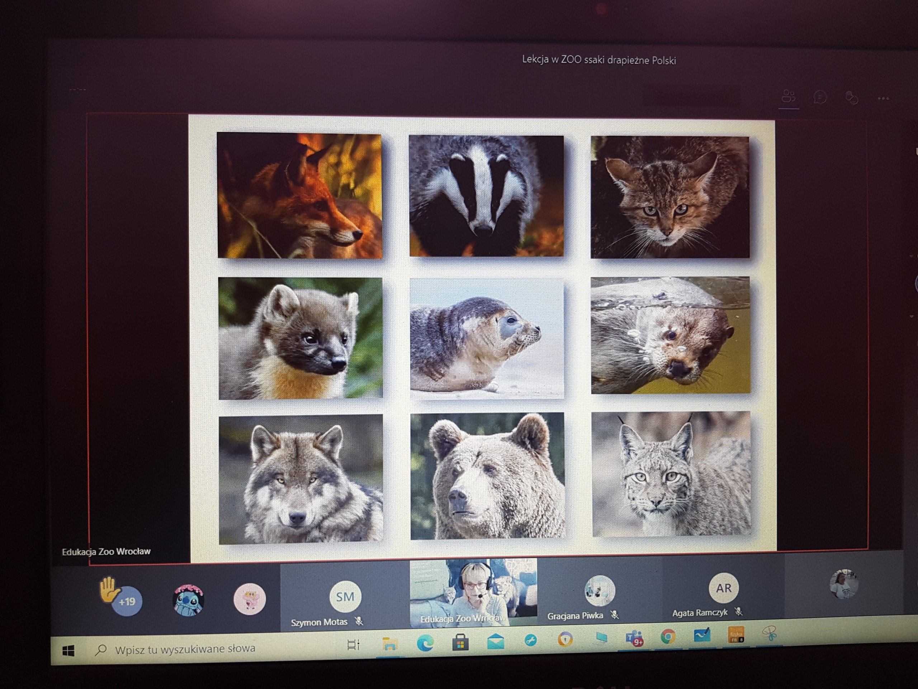Open Google Chrome from taskbar
The height and width of the screenshot is (689, 918).
pos(668,637)
